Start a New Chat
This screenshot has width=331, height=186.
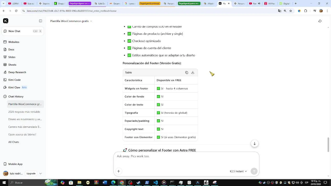pyautogui.click(x=23, y=31)
